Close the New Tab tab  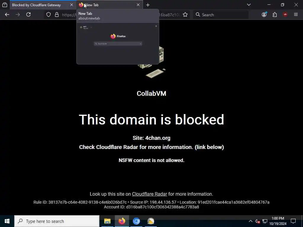pyautogui.click(x=138, y=5)
